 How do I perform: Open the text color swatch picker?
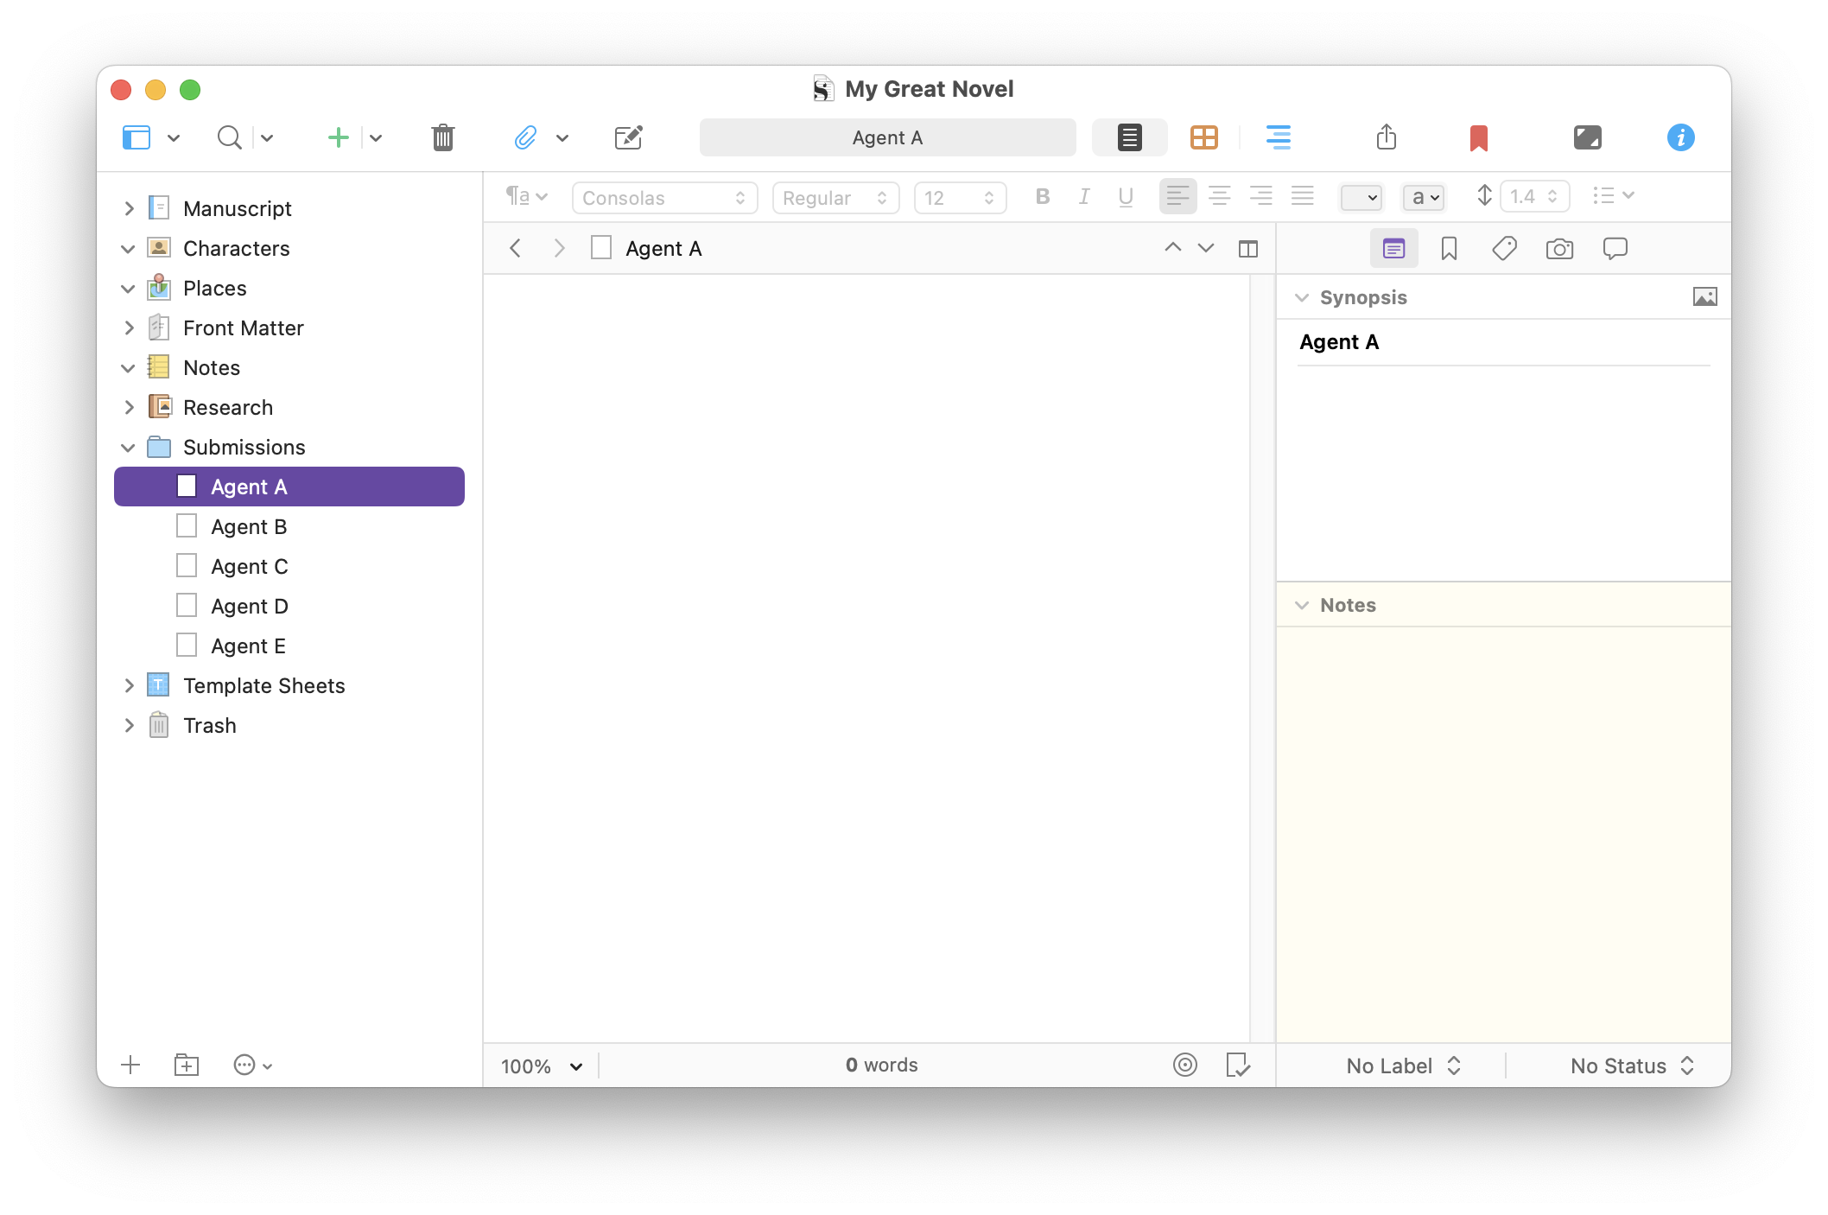[x=1361, y=198]
